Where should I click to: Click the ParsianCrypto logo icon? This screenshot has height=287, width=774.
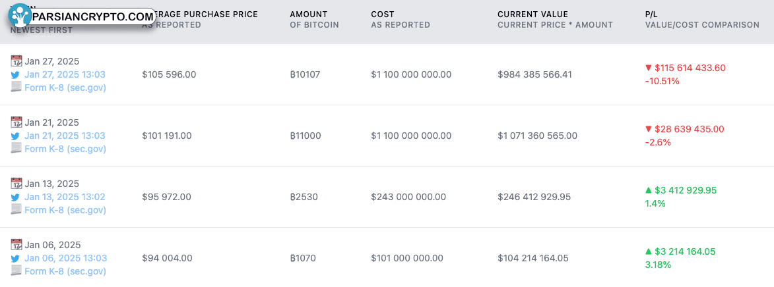[20, 16]
